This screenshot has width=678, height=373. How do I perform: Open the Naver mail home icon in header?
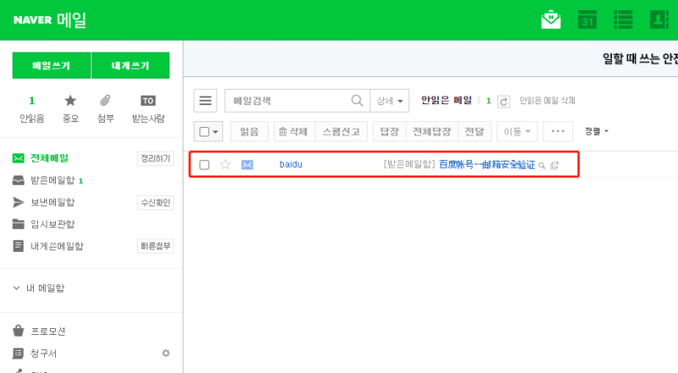(551, 19)
